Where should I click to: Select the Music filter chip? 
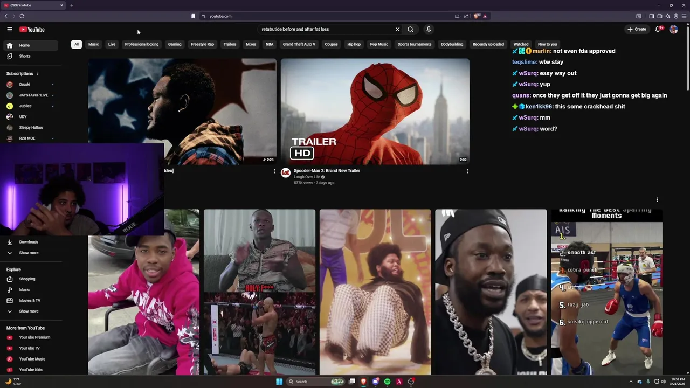pyautogui.click(x=94, y=44)
